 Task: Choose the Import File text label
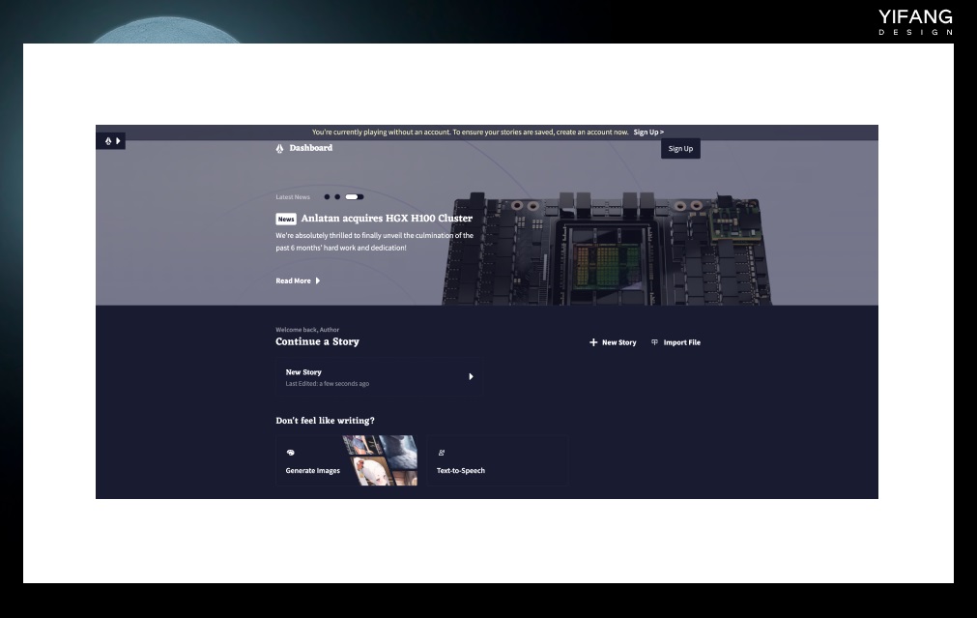point(682,342)
